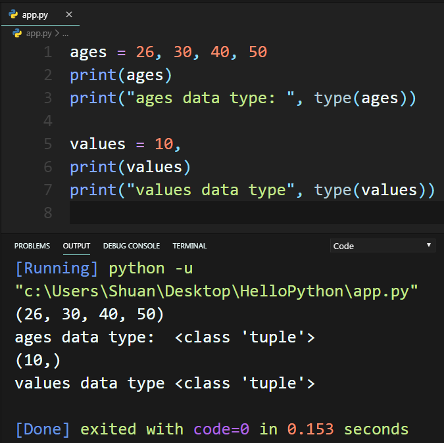
Task: Switch to the OUTPUT panel tab
Action: click(x=76, y=246)
